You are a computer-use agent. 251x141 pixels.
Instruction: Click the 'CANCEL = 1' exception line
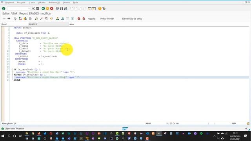point(30,61)
